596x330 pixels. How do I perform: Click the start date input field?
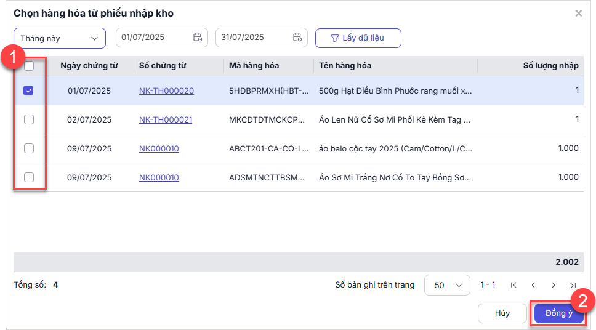click(154, 38)
